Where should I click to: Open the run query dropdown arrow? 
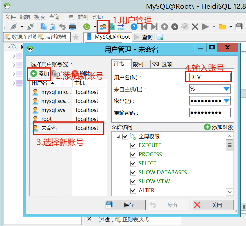[x=214, y=27]
